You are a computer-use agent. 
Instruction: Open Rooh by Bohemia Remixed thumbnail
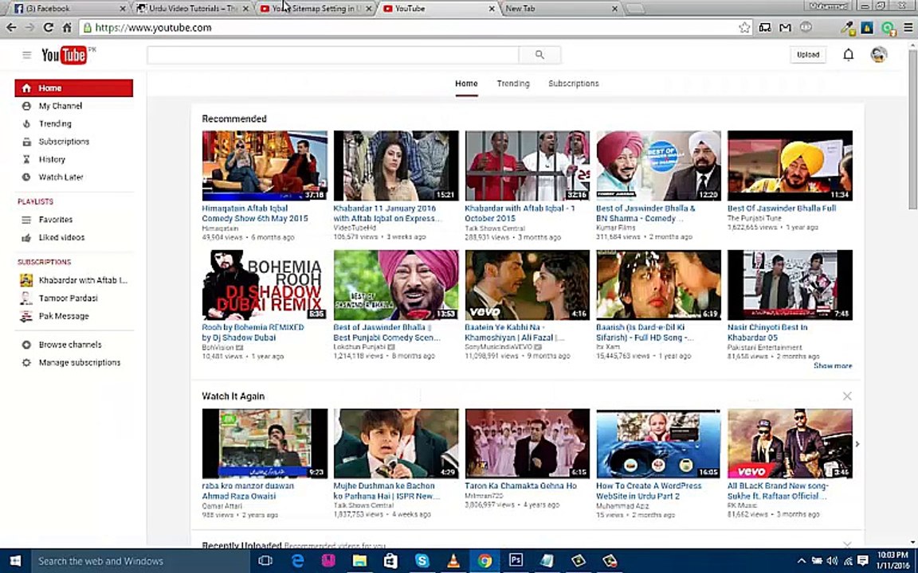click(265, 285)
